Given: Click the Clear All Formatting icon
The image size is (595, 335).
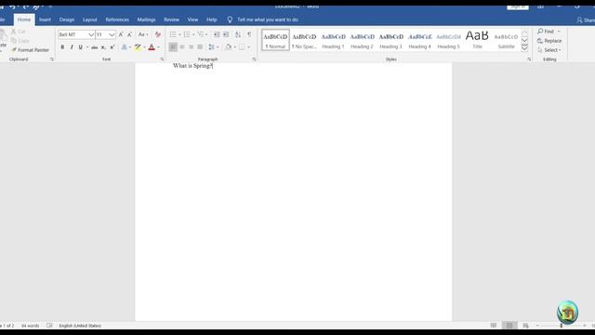Looking at the screenshot, I should point(158,34).
